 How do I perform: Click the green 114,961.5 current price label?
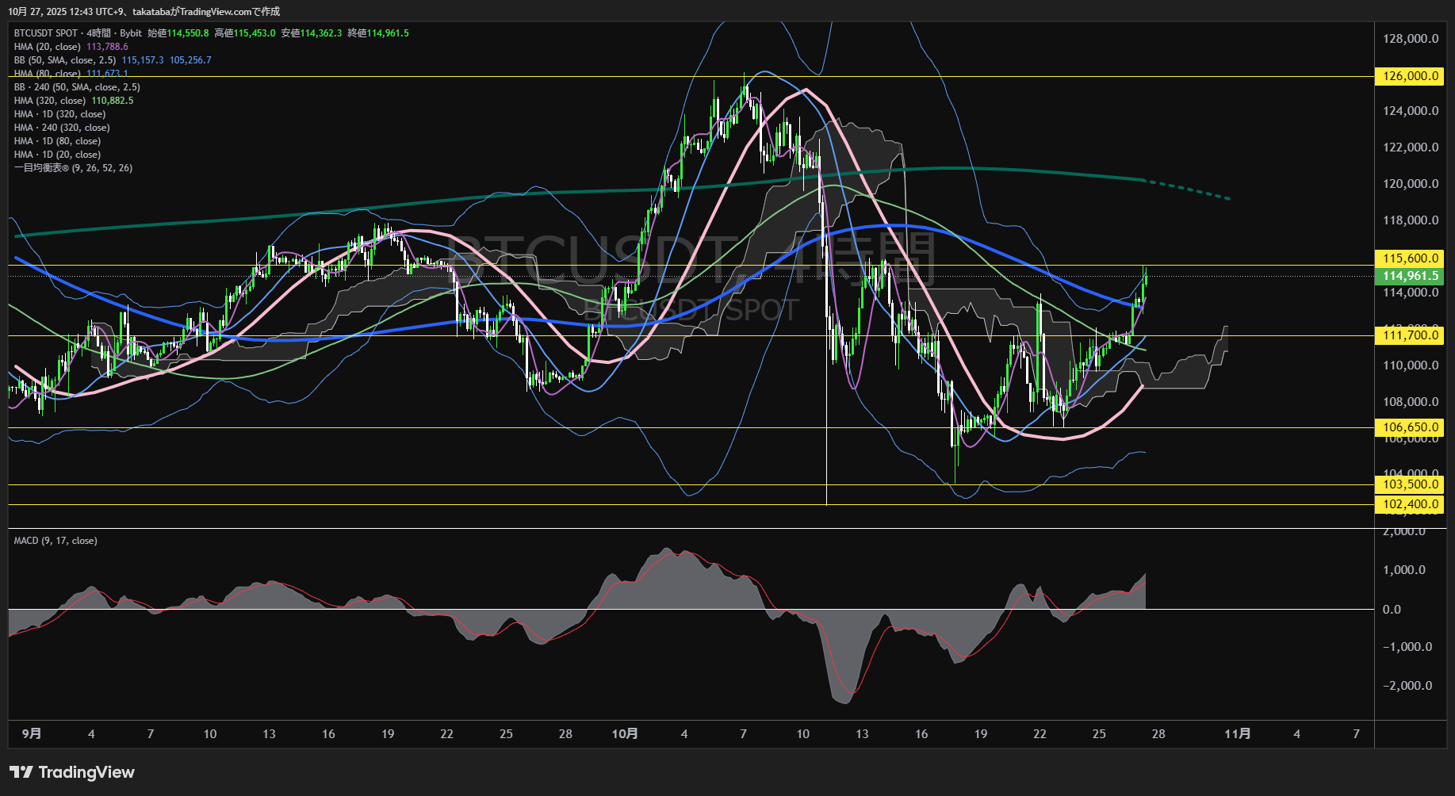coord(1410,276)
